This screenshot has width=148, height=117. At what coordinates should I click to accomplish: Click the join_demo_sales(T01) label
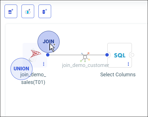tap(33, 78)
